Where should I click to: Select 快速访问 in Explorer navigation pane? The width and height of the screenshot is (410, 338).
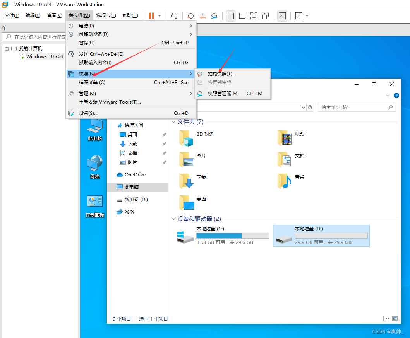click(134, 125)
